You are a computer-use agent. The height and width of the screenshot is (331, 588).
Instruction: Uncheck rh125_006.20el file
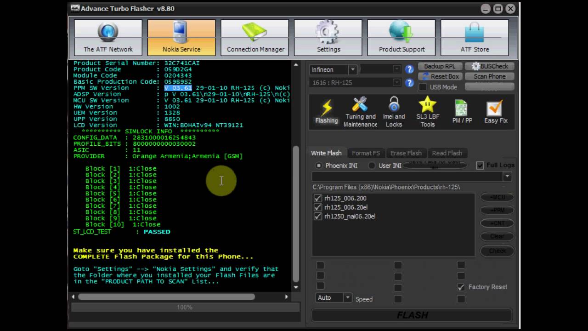pyautogui.click(x=318, y=207)
